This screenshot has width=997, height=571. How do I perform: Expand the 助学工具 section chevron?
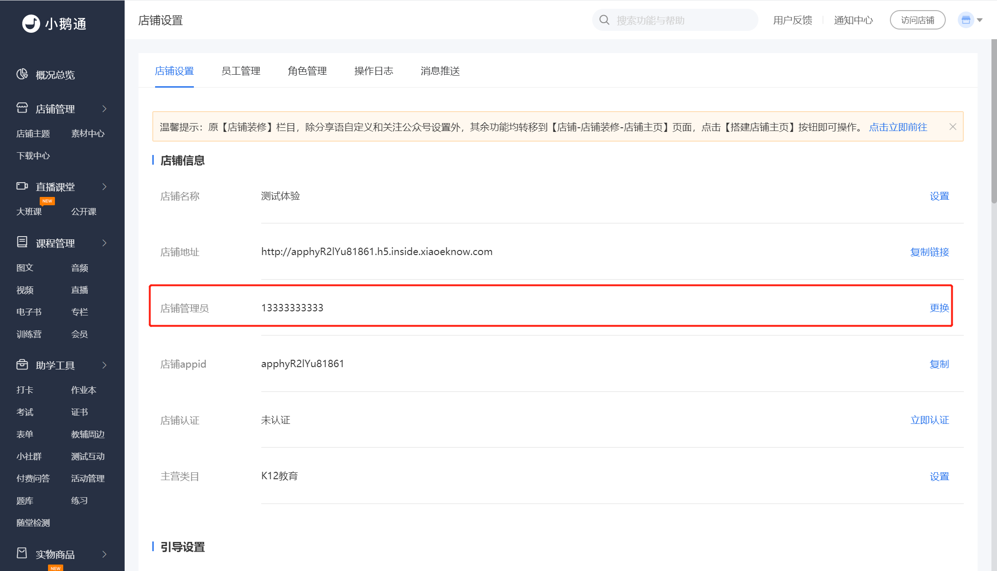104,365
